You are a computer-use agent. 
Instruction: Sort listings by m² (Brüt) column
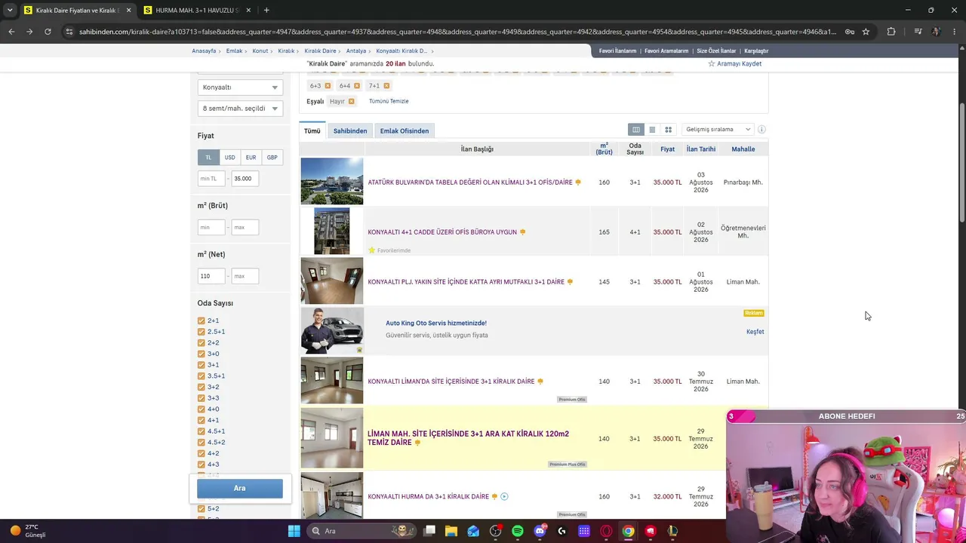604,149
